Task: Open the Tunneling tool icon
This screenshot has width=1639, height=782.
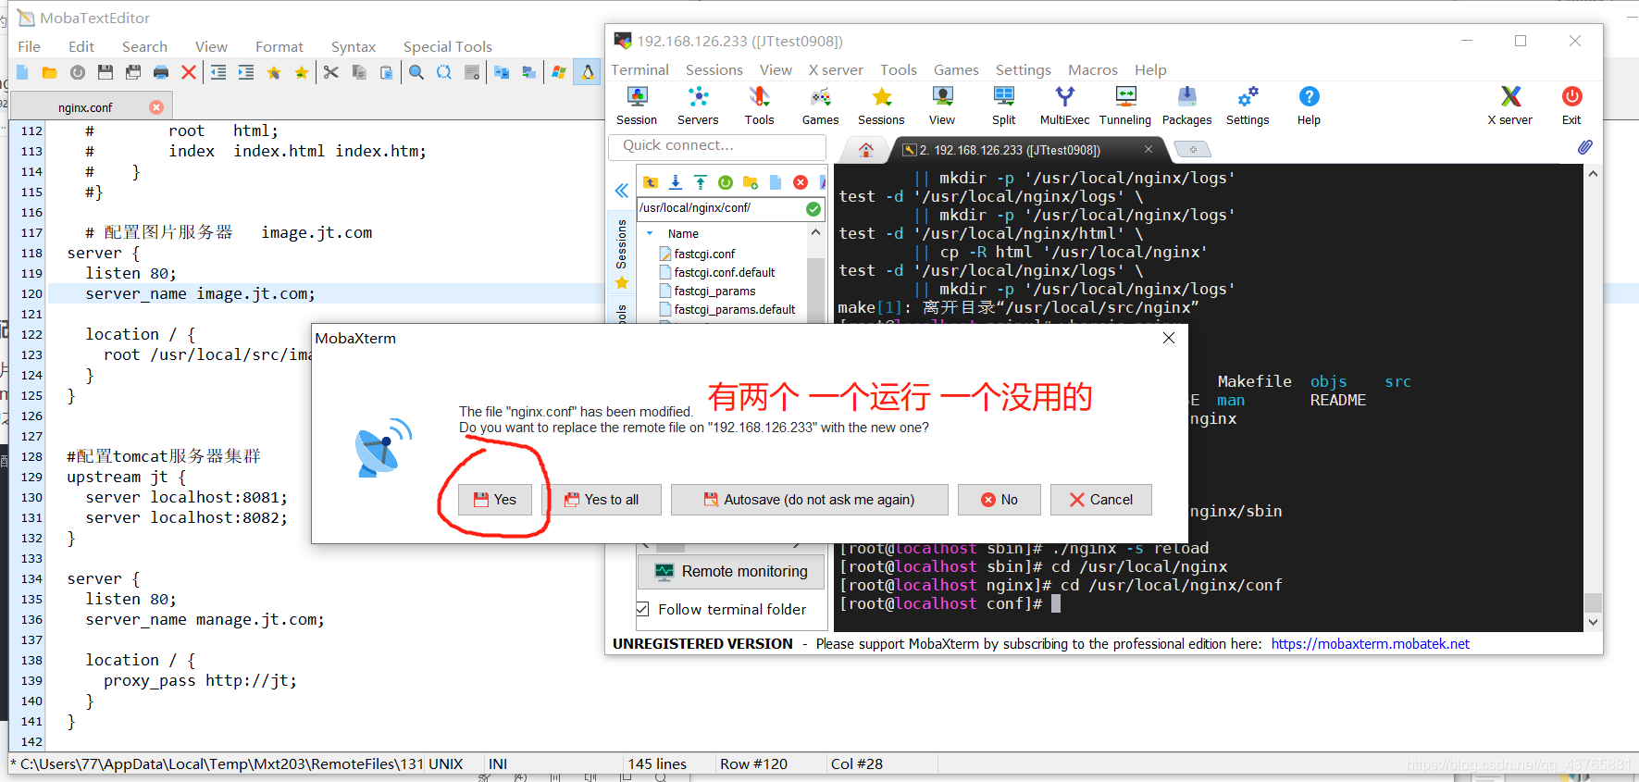Action: coord(1125,106)
